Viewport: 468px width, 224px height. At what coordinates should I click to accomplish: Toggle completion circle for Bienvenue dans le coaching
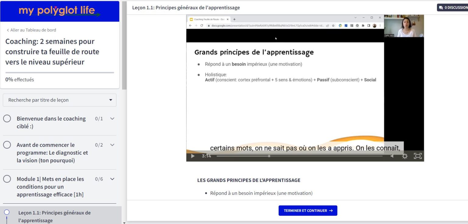pyautogui.click(x=7, y=119)
